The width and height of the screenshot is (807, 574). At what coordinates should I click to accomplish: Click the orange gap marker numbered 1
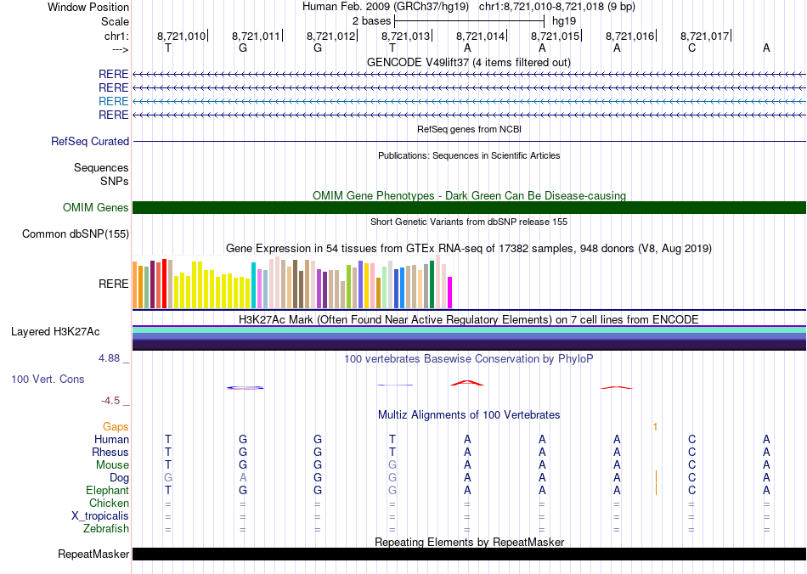(655, 427)
